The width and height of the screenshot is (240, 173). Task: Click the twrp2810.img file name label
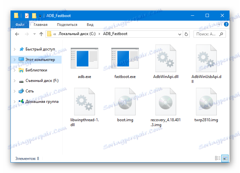(x=206, y=120)
